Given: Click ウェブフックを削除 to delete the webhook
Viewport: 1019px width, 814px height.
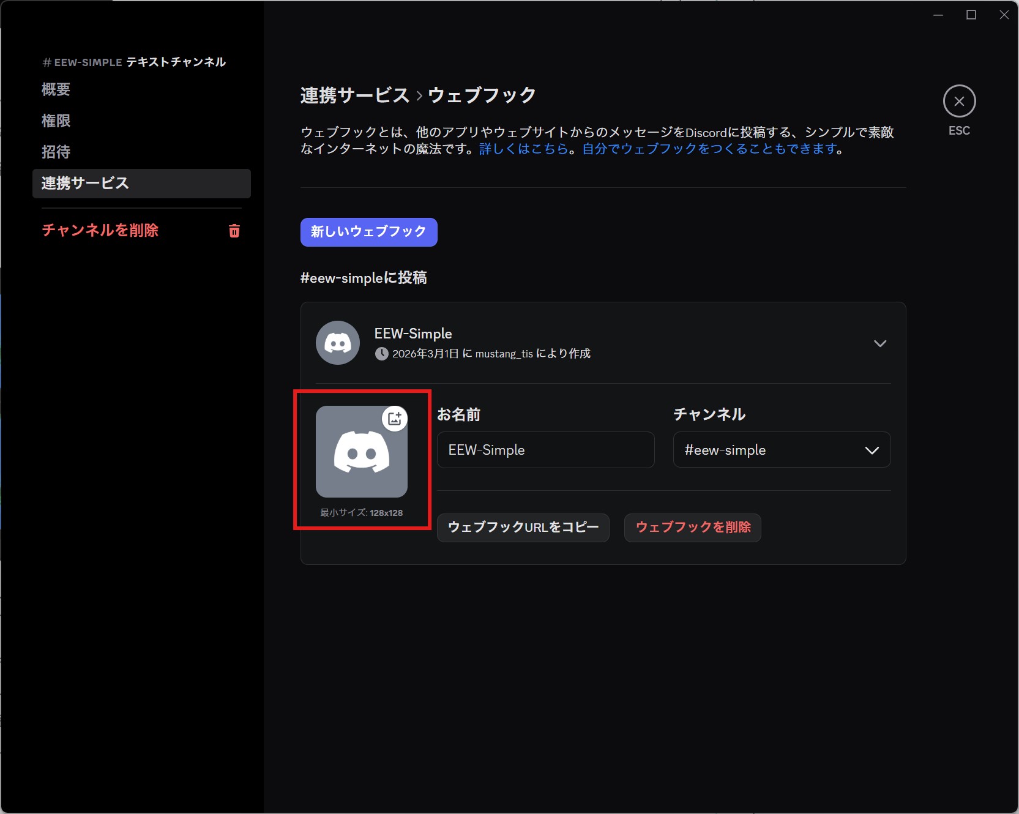Looking at the screenshot, I should (x=692, y=528).
